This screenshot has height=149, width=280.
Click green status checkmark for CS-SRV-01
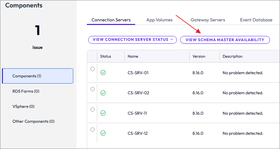pos(103,73)
